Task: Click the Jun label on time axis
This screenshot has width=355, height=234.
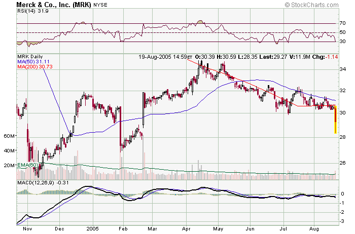Action: coord(250,229)
